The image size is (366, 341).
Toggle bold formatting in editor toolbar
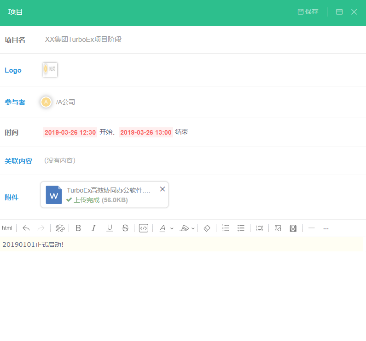click(78, 228)
